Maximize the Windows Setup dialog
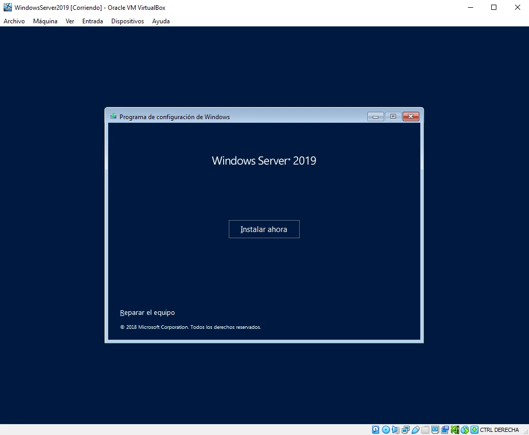The image size is (529, 435). tap(393, 117)
